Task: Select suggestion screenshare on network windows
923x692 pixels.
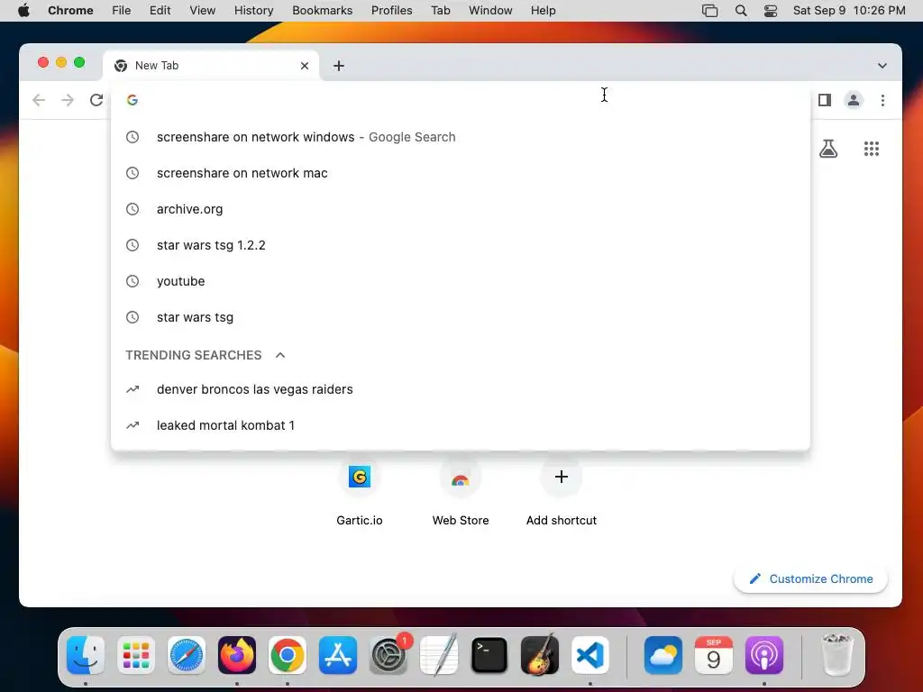Action: [x=461, y=137]
